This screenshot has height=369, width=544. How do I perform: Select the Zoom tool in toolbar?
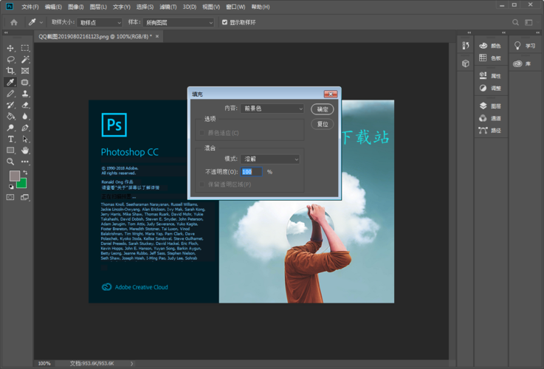[x=10, y=161]
